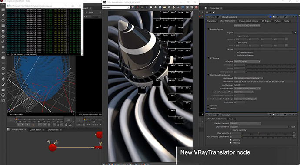Viewport: 300px width, 165px height.
Task: Uncheck the Filtering checkbox
Action: tap(231, 143)
